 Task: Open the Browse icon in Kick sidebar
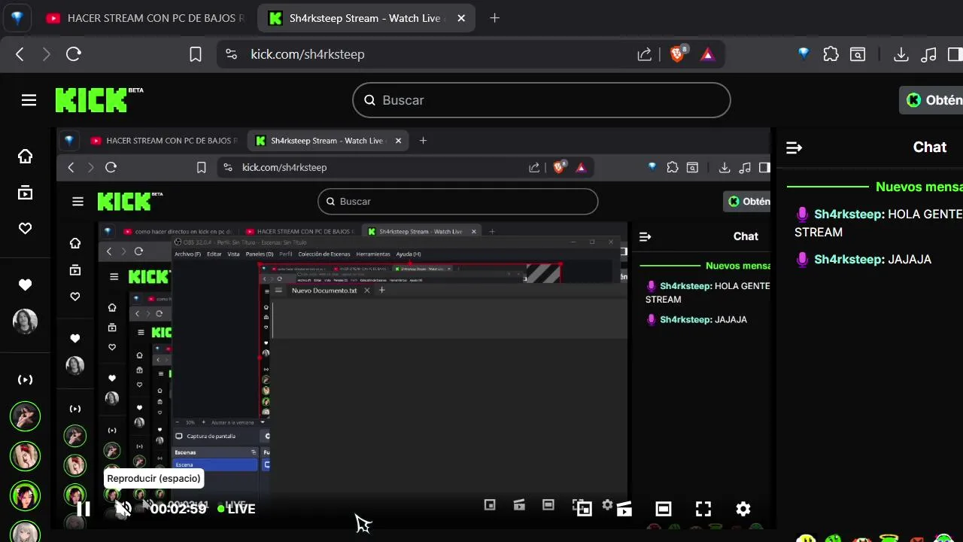25,193
